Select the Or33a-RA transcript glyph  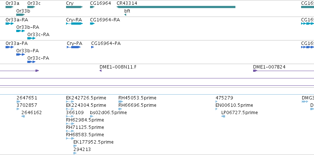tap(10, 24)
